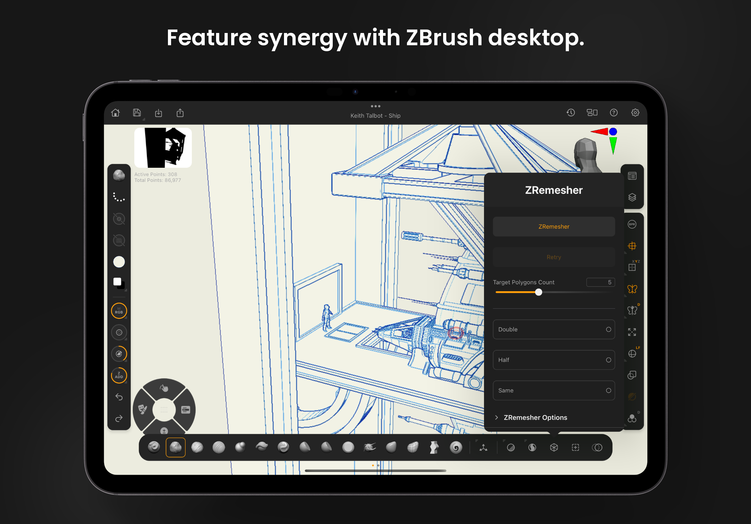The height and width of the screenshot is (524, 751).
Task: Select the highlighted clay brush in bottom bar
Action: coord(176,447)
